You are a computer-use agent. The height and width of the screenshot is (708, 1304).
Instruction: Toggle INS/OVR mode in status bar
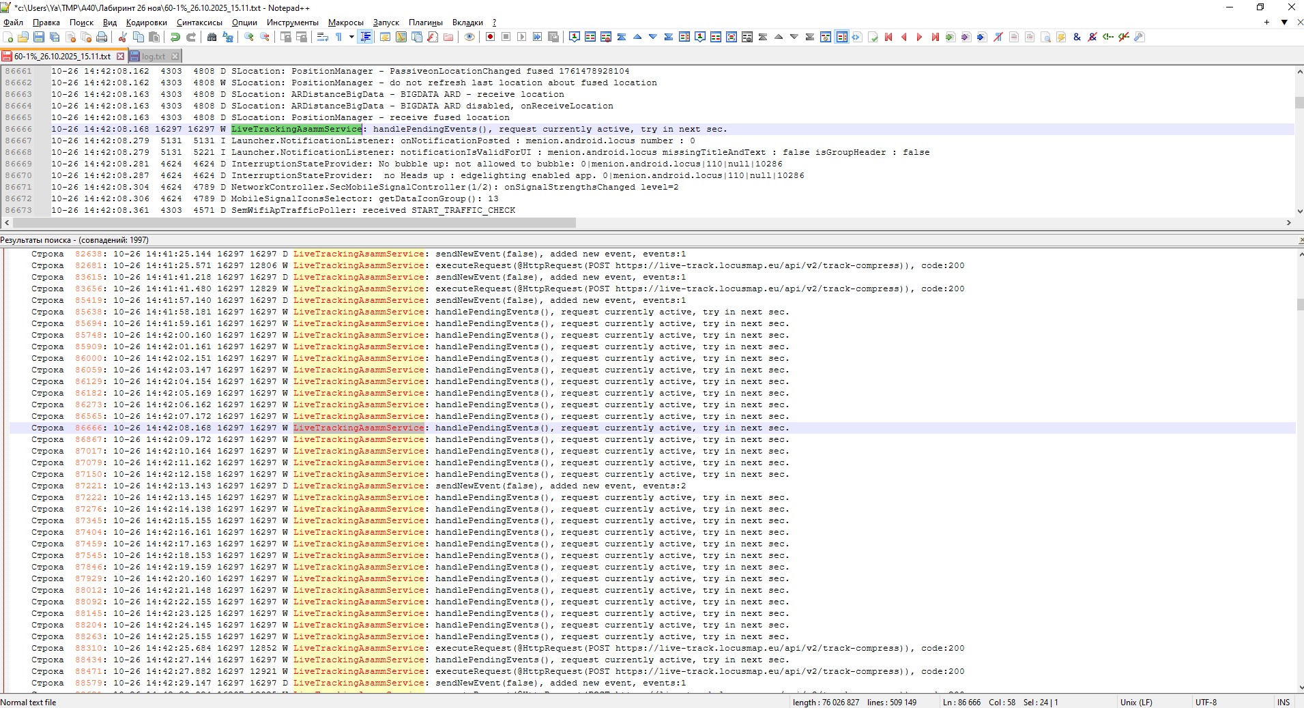1284,702
